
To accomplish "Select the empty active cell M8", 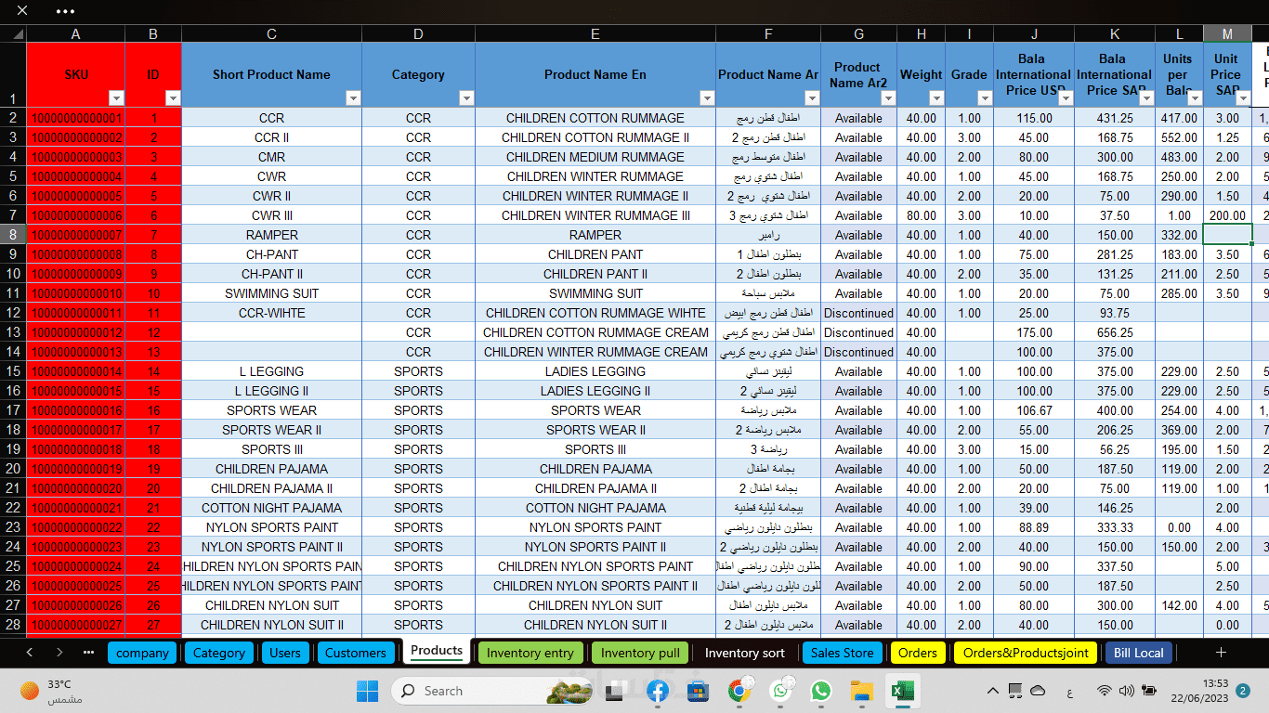I will pyautogui.click(x=1227, y=235).
